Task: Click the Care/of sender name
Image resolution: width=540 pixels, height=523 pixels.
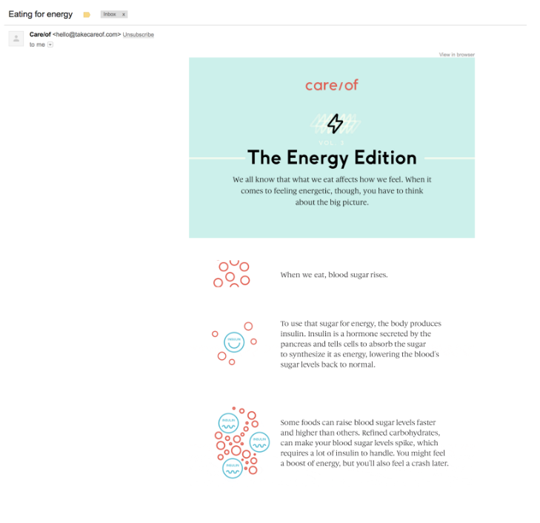Action: [40, 35]
